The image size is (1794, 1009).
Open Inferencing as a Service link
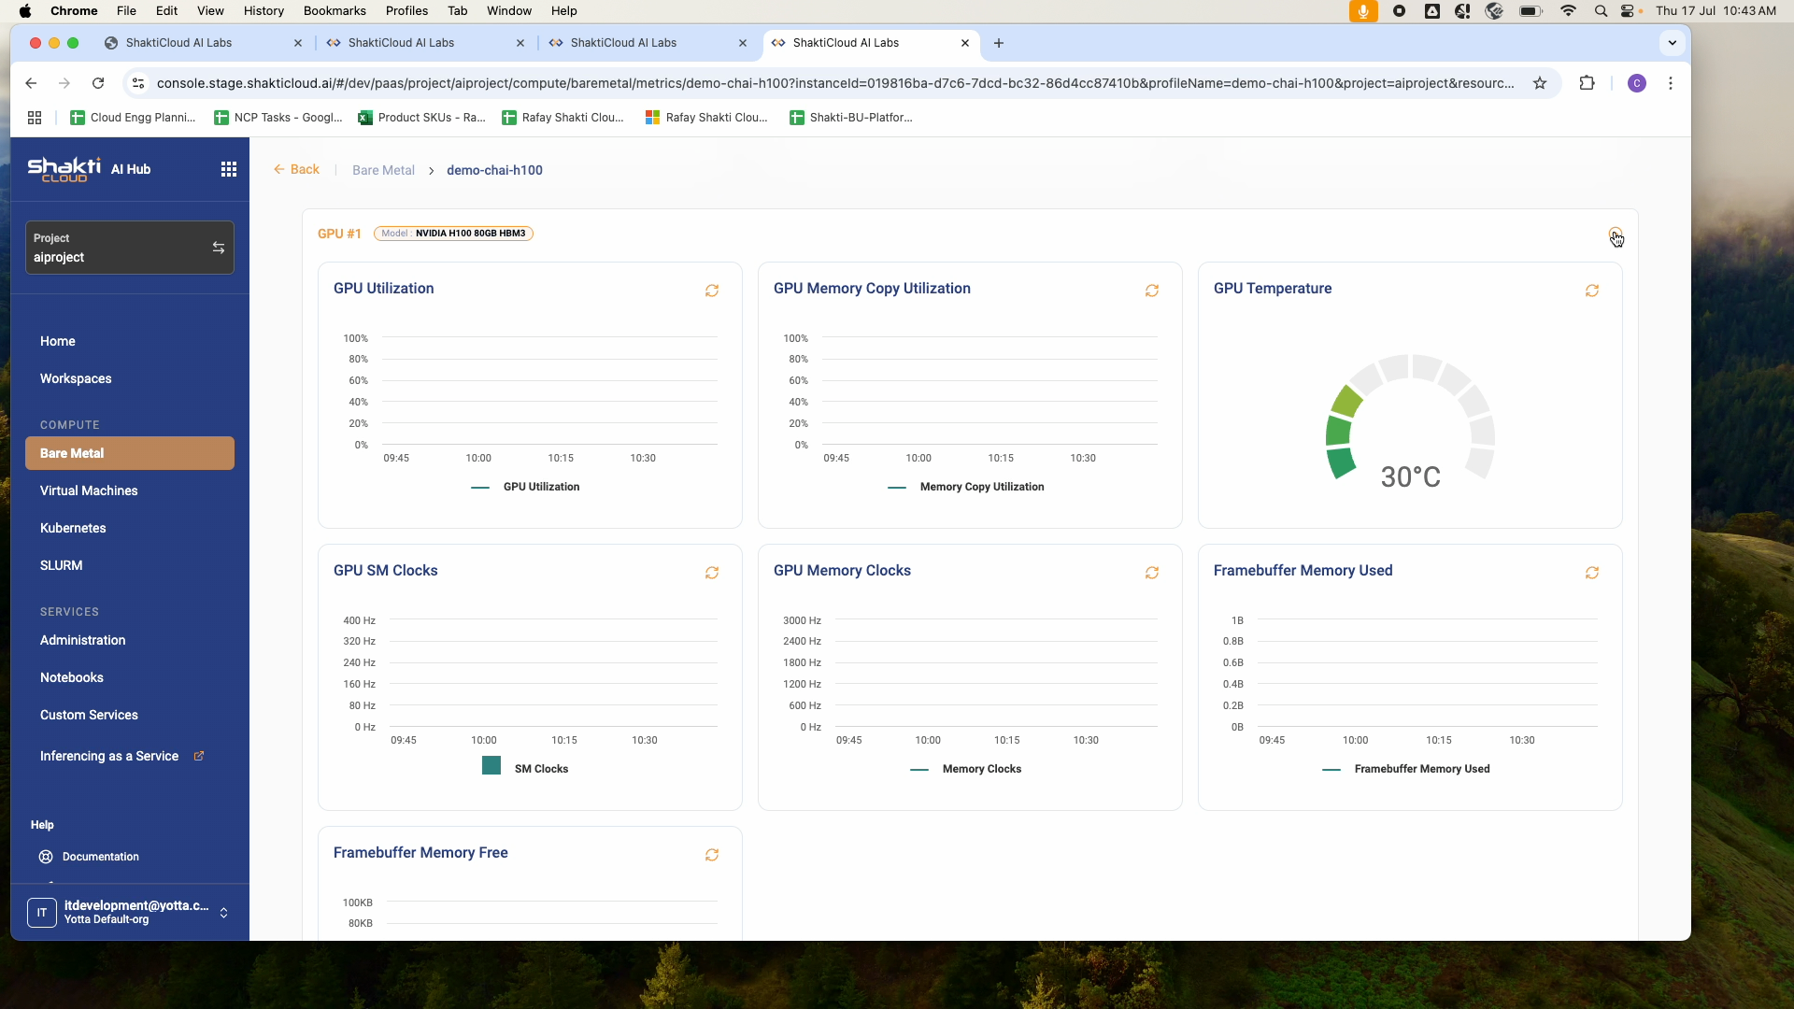(109, 756)
